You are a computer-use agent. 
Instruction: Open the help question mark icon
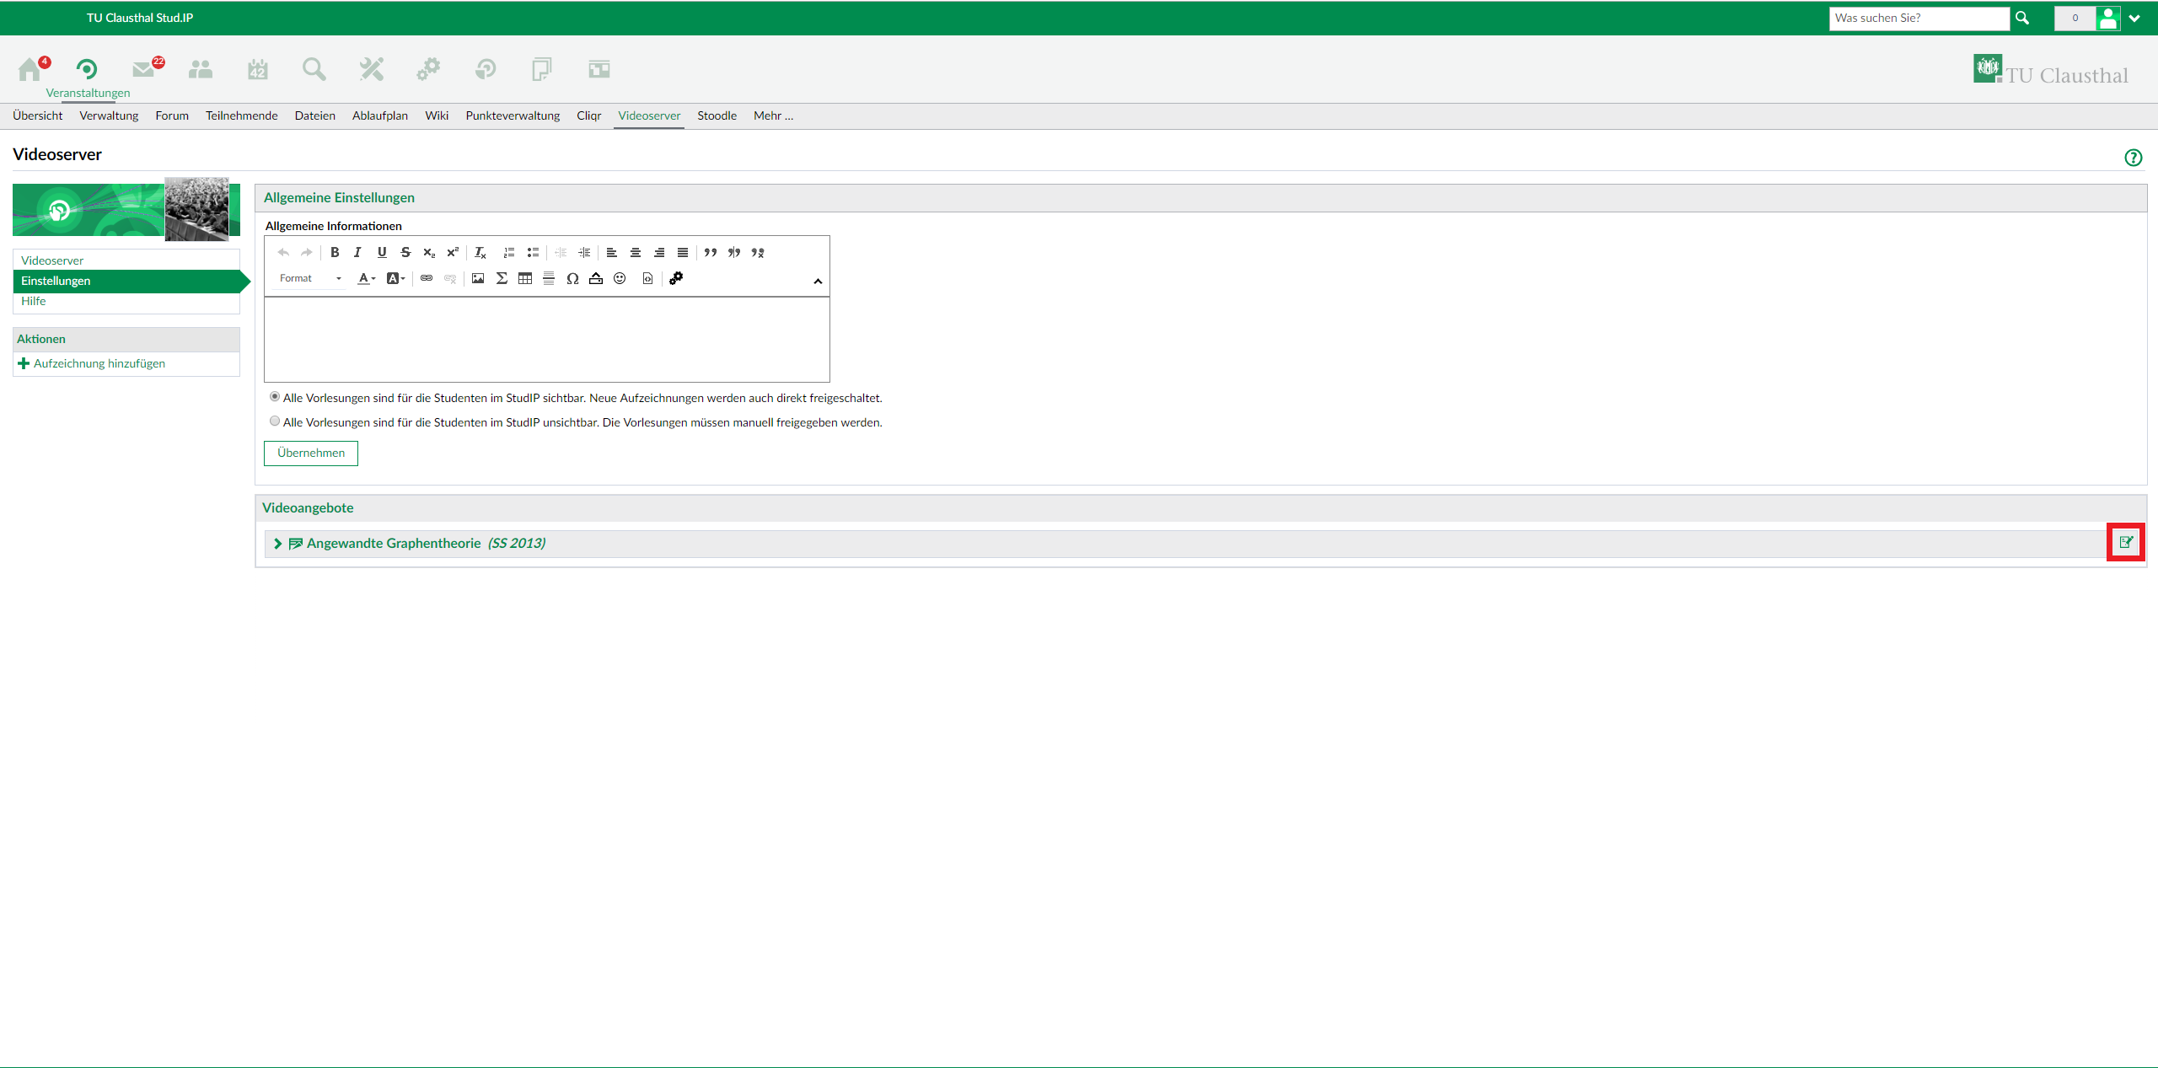2133,158
